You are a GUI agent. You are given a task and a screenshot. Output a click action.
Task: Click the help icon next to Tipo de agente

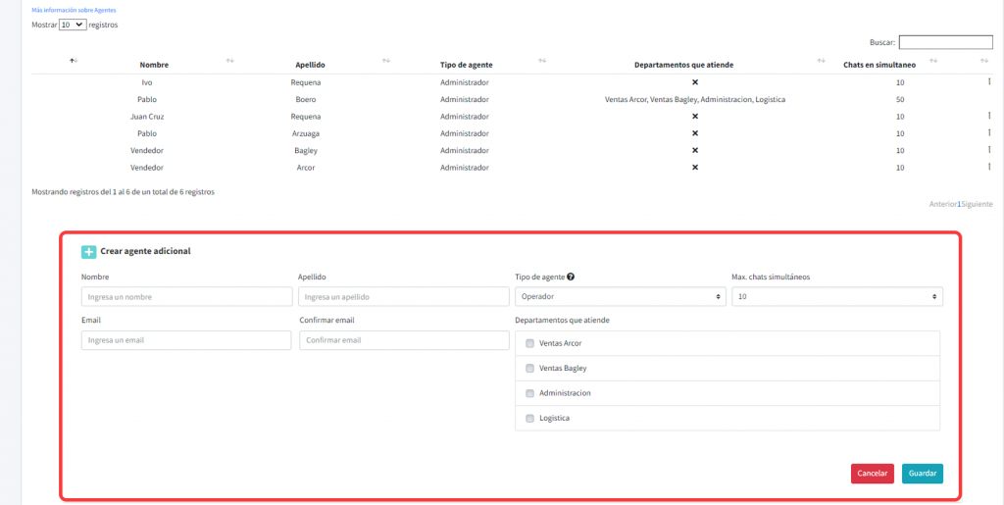pos(571,278)
